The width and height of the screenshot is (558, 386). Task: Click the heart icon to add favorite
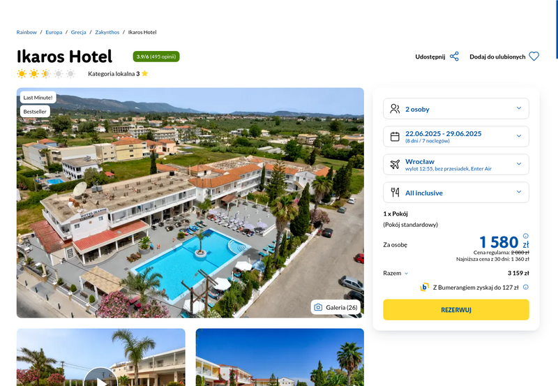point(534,57)
